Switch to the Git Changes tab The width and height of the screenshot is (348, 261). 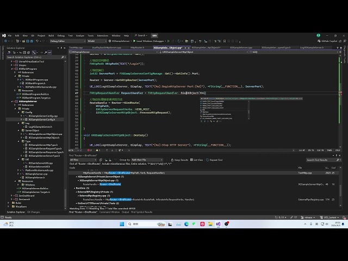[x=33, y=212]
